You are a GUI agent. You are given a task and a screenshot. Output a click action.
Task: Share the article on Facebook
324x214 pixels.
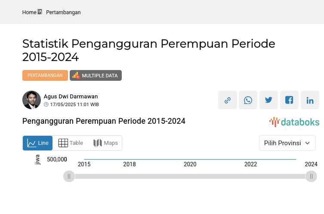click(x=289, y=100)
